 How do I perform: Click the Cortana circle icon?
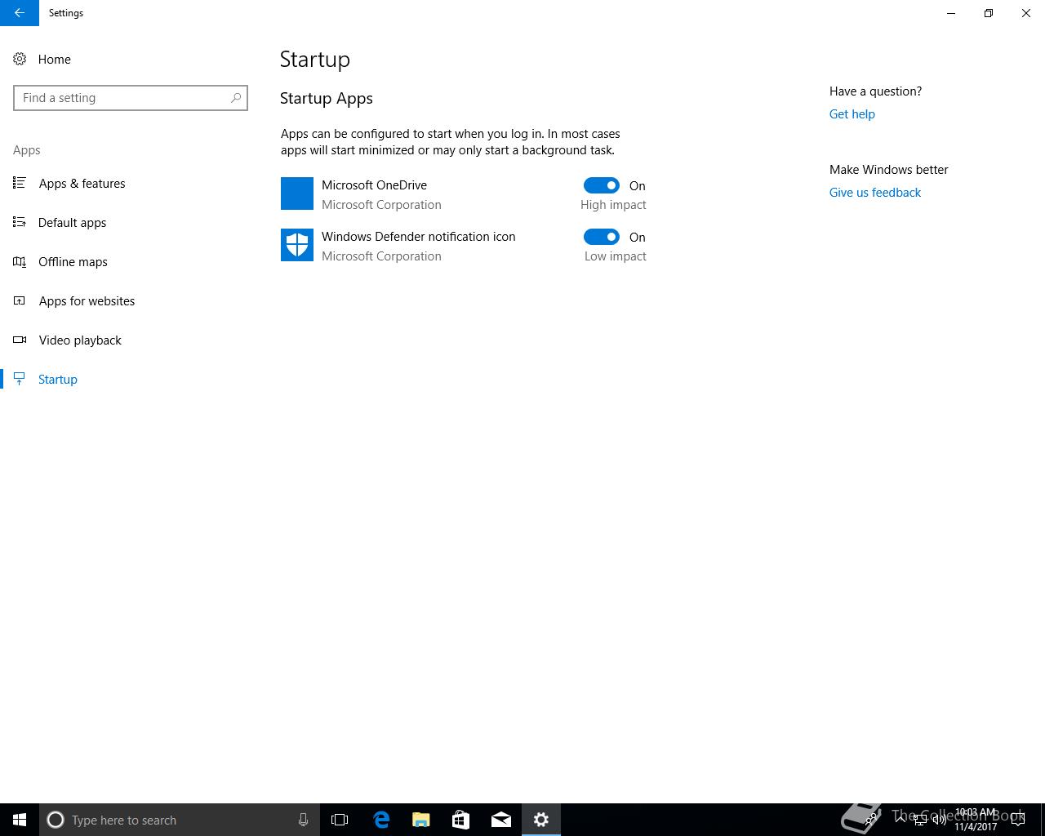coord(56,820)
